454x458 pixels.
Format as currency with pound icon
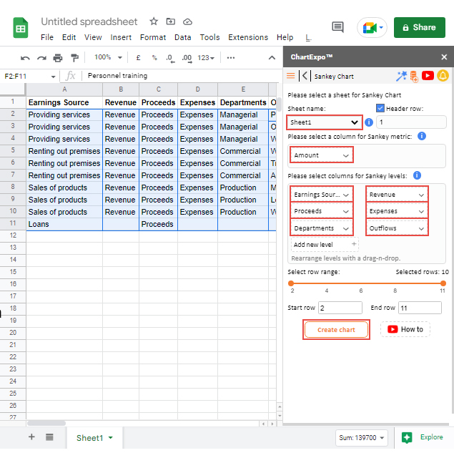click(x=138, y=57)
